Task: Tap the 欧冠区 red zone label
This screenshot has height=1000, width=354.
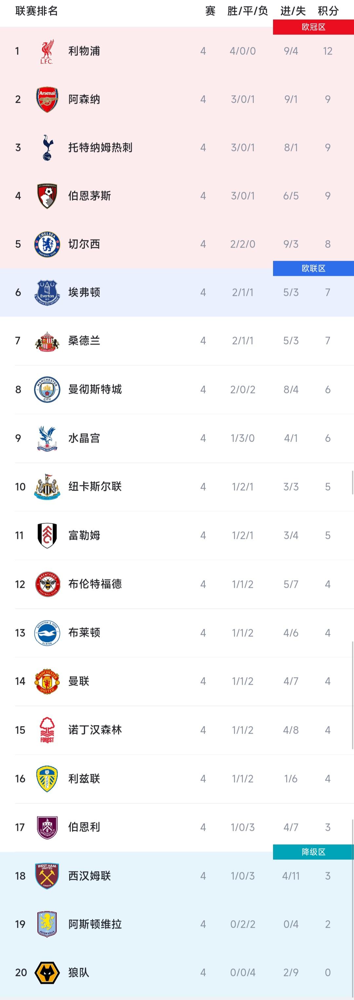Action: 313,27
